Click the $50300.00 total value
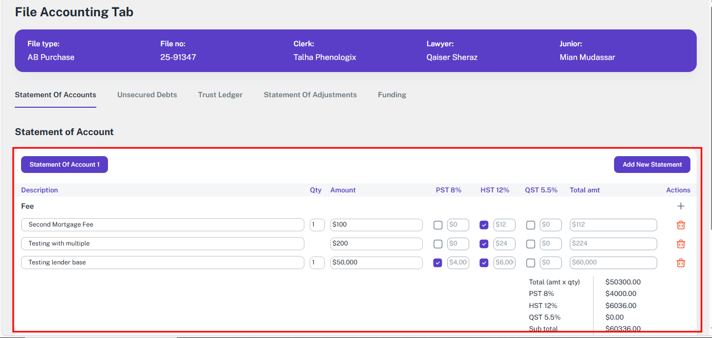712x338 pixels. (x=623, y=282)
